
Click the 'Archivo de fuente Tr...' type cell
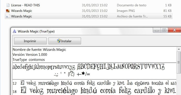[132, 16]
